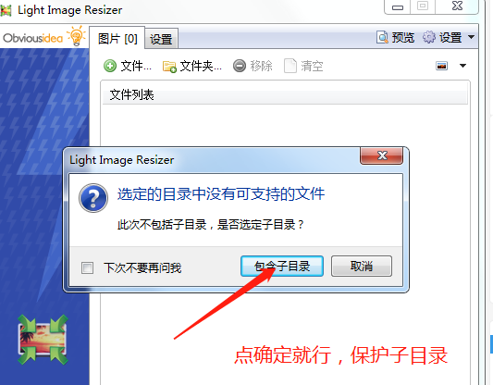Click the image resizer logo in sidebar
This screenshot has height=385, width=493.
pos(43,340)
